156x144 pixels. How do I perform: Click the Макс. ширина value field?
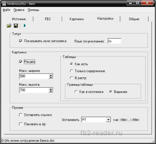click(34, 76)
